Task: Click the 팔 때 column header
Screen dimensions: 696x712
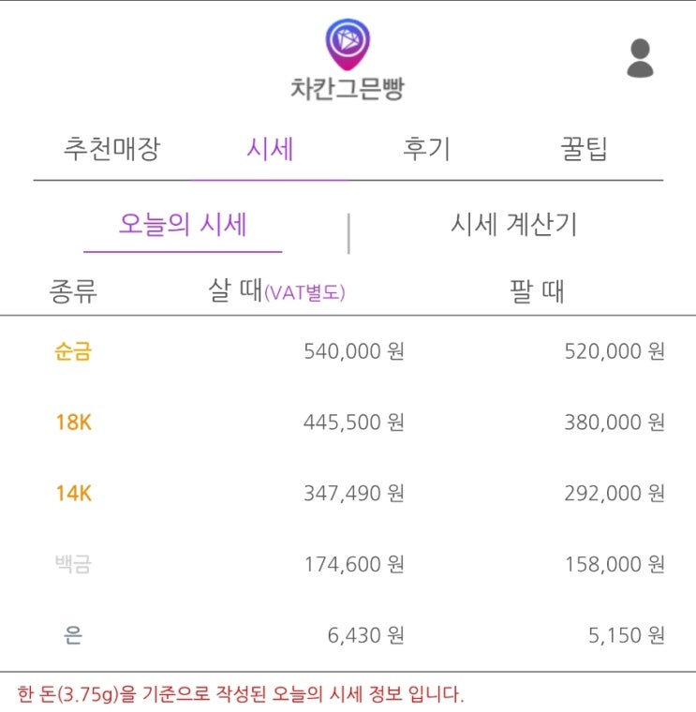Action: (x=534, y=292)
